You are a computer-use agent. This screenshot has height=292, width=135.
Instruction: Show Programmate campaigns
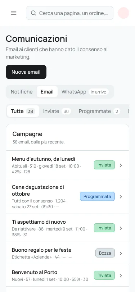point(99,111)
